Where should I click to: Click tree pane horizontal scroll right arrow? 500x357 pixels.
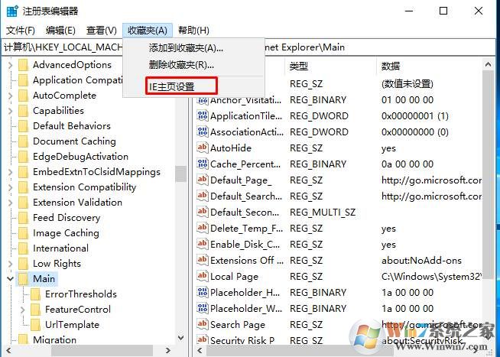tap(167, 350)
